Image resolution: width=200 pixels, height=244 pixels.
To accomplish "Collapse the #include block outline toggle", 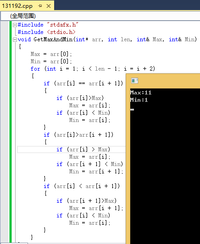I will tap(15, 25).
